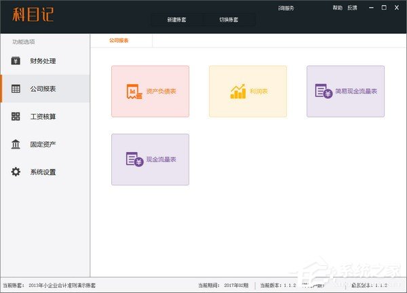Maximize the window

coord(384,7)
